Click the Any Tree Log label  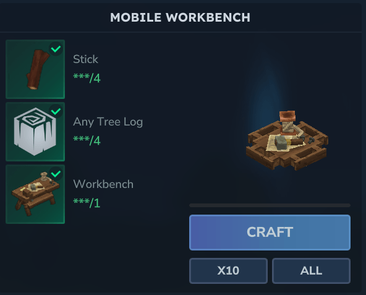coord(108,122)
